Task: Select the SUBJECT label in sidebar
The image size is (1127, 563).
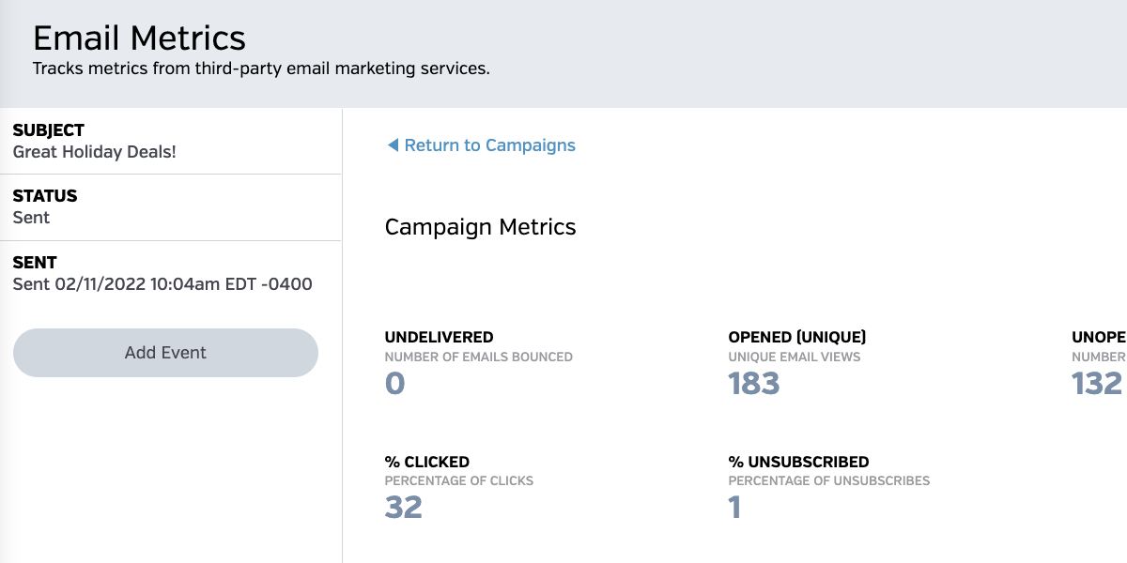Action: click(49, 130)
